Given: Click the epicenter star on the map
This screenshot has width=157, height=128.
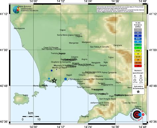Looking at the screenshot, I should (x=54, y=80).
